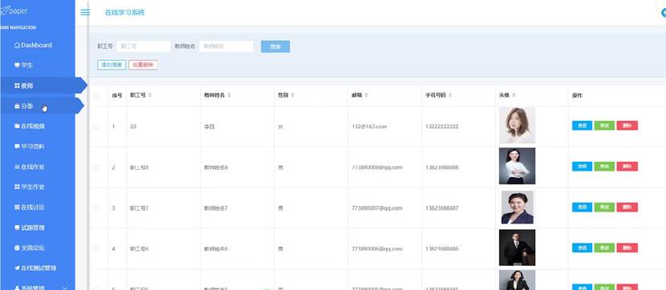Expand the 系统管理 chevron in sidebar
The image size is (666, 290).
(x=65, y=288)
